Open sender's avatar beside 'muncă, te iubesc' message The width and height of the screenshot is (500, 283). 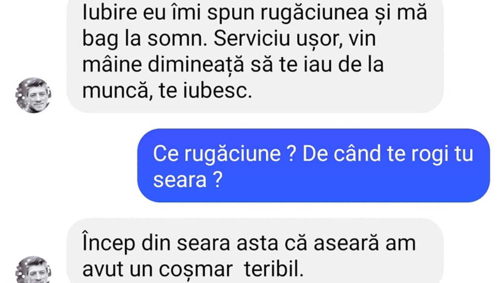[33, 95]
